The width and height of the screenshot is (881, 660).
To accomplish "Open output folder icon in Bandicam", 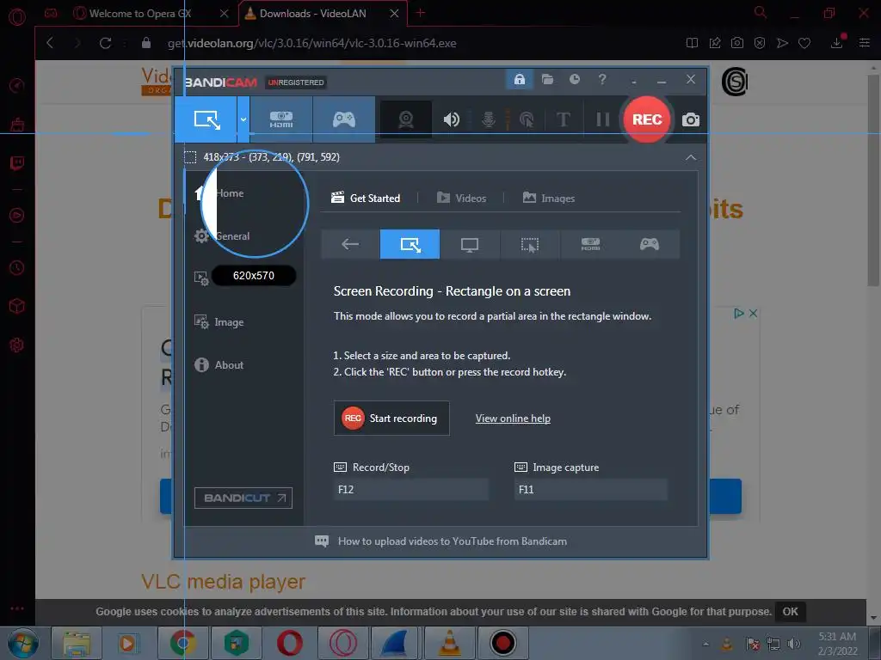I will [x=547, y=79].
